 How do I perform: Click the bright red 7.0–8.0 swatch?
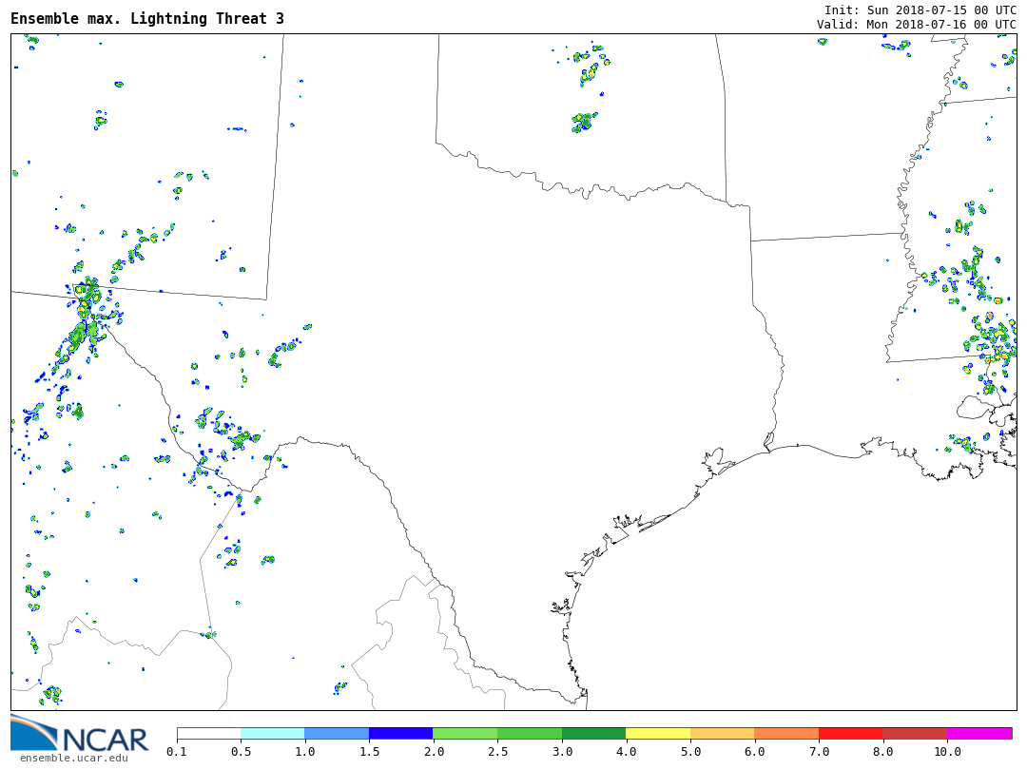850,734
